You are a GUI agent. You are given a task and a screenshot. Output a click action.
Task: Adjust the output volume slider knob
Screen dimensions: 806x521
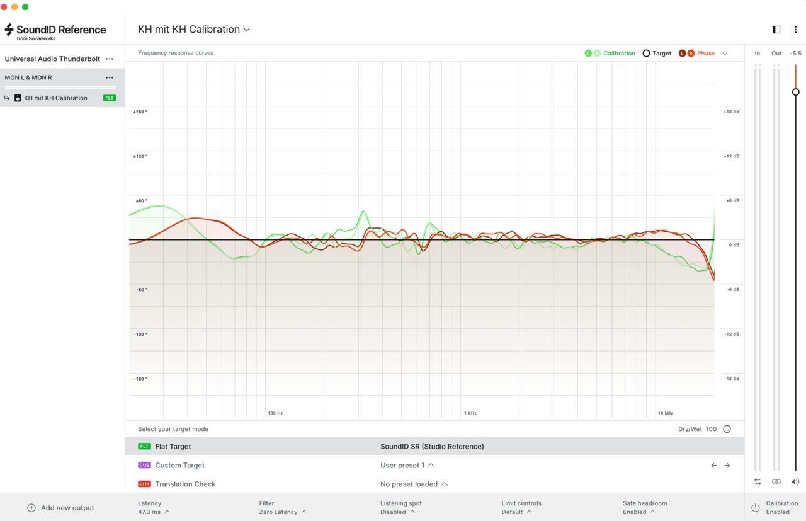click(796, 92)
